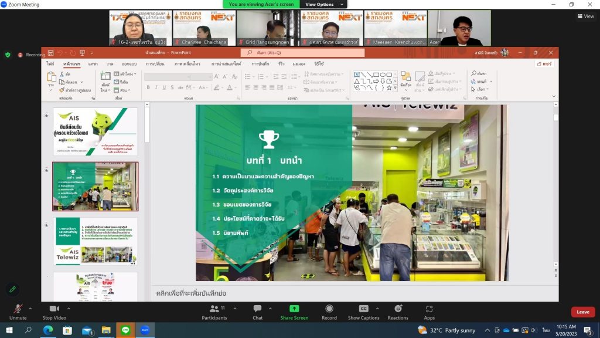Expand video options arrow beside Stop Video

[x=69, y=307]
